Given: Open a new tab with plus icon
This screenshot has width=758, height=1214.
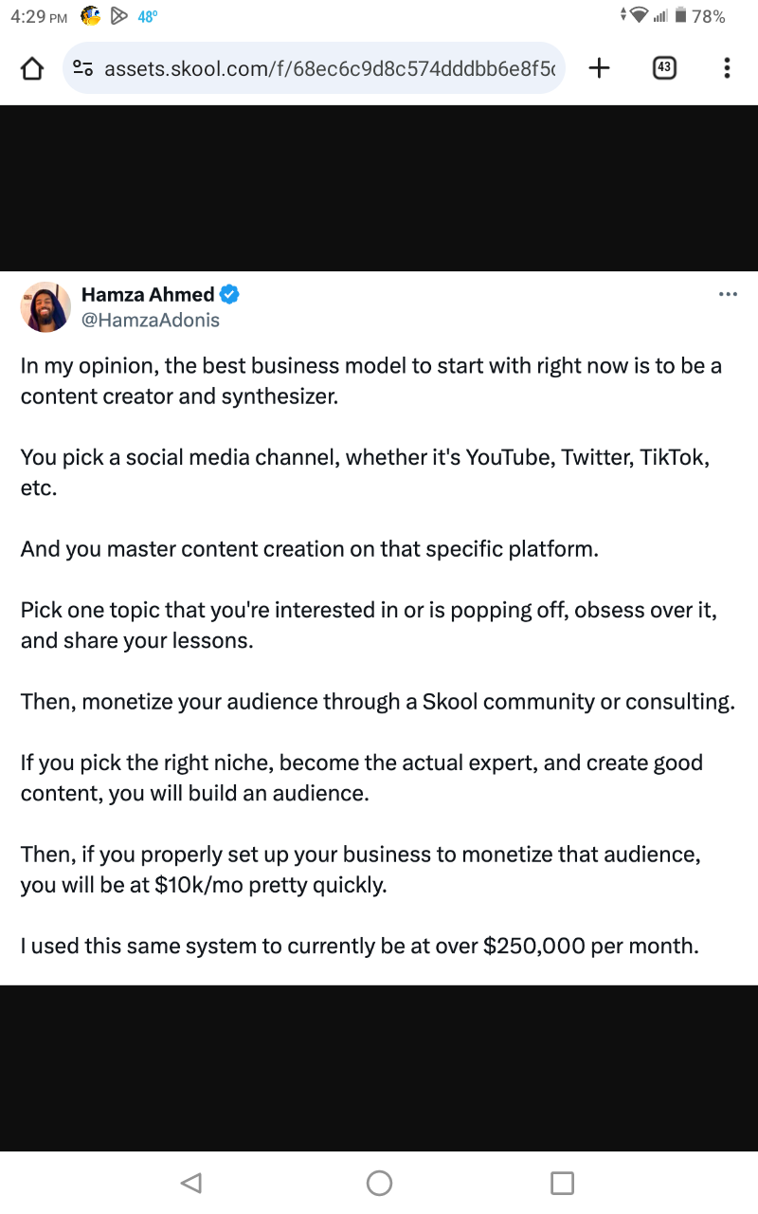Looking at the screenshot, I should coord(599,67).
